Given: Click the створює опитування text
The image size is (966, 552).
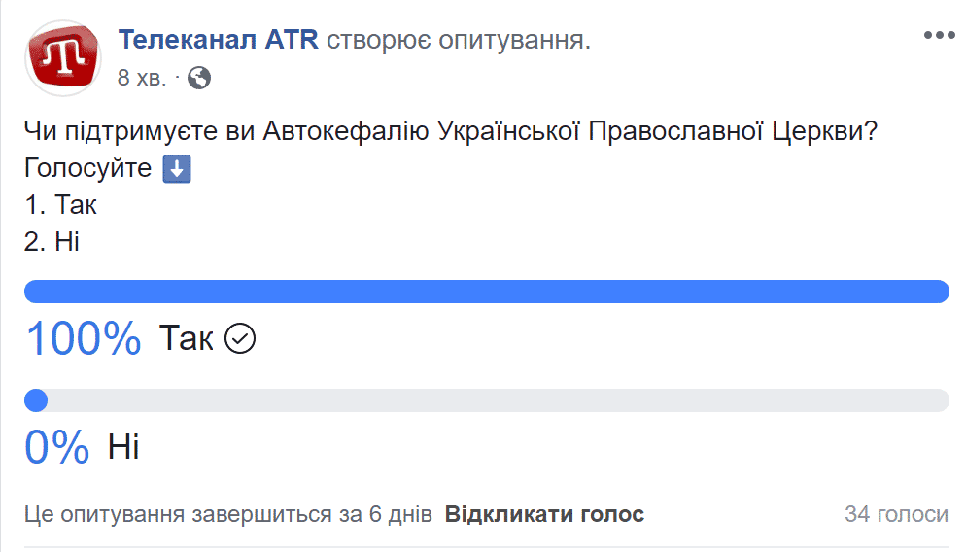Looking at the screenshot, I should (459, 40).
